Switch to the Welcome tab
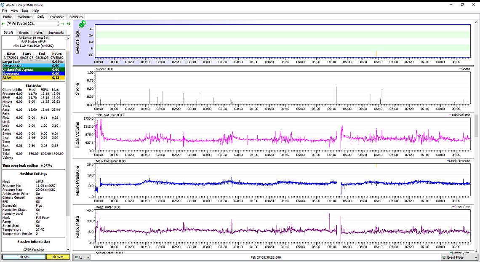Image resolution: width=480 pixels, height=262 pixels. (24, 17)
